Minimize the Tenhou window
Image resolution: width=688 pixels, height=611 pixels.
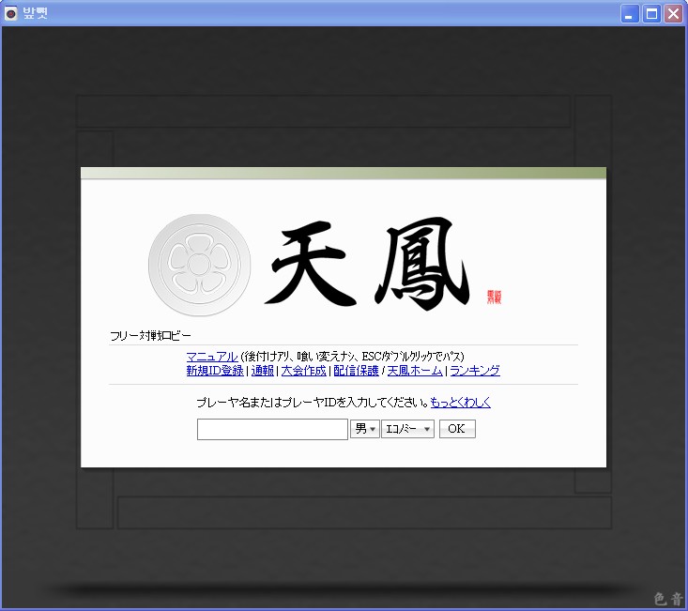tap(629, 13)
